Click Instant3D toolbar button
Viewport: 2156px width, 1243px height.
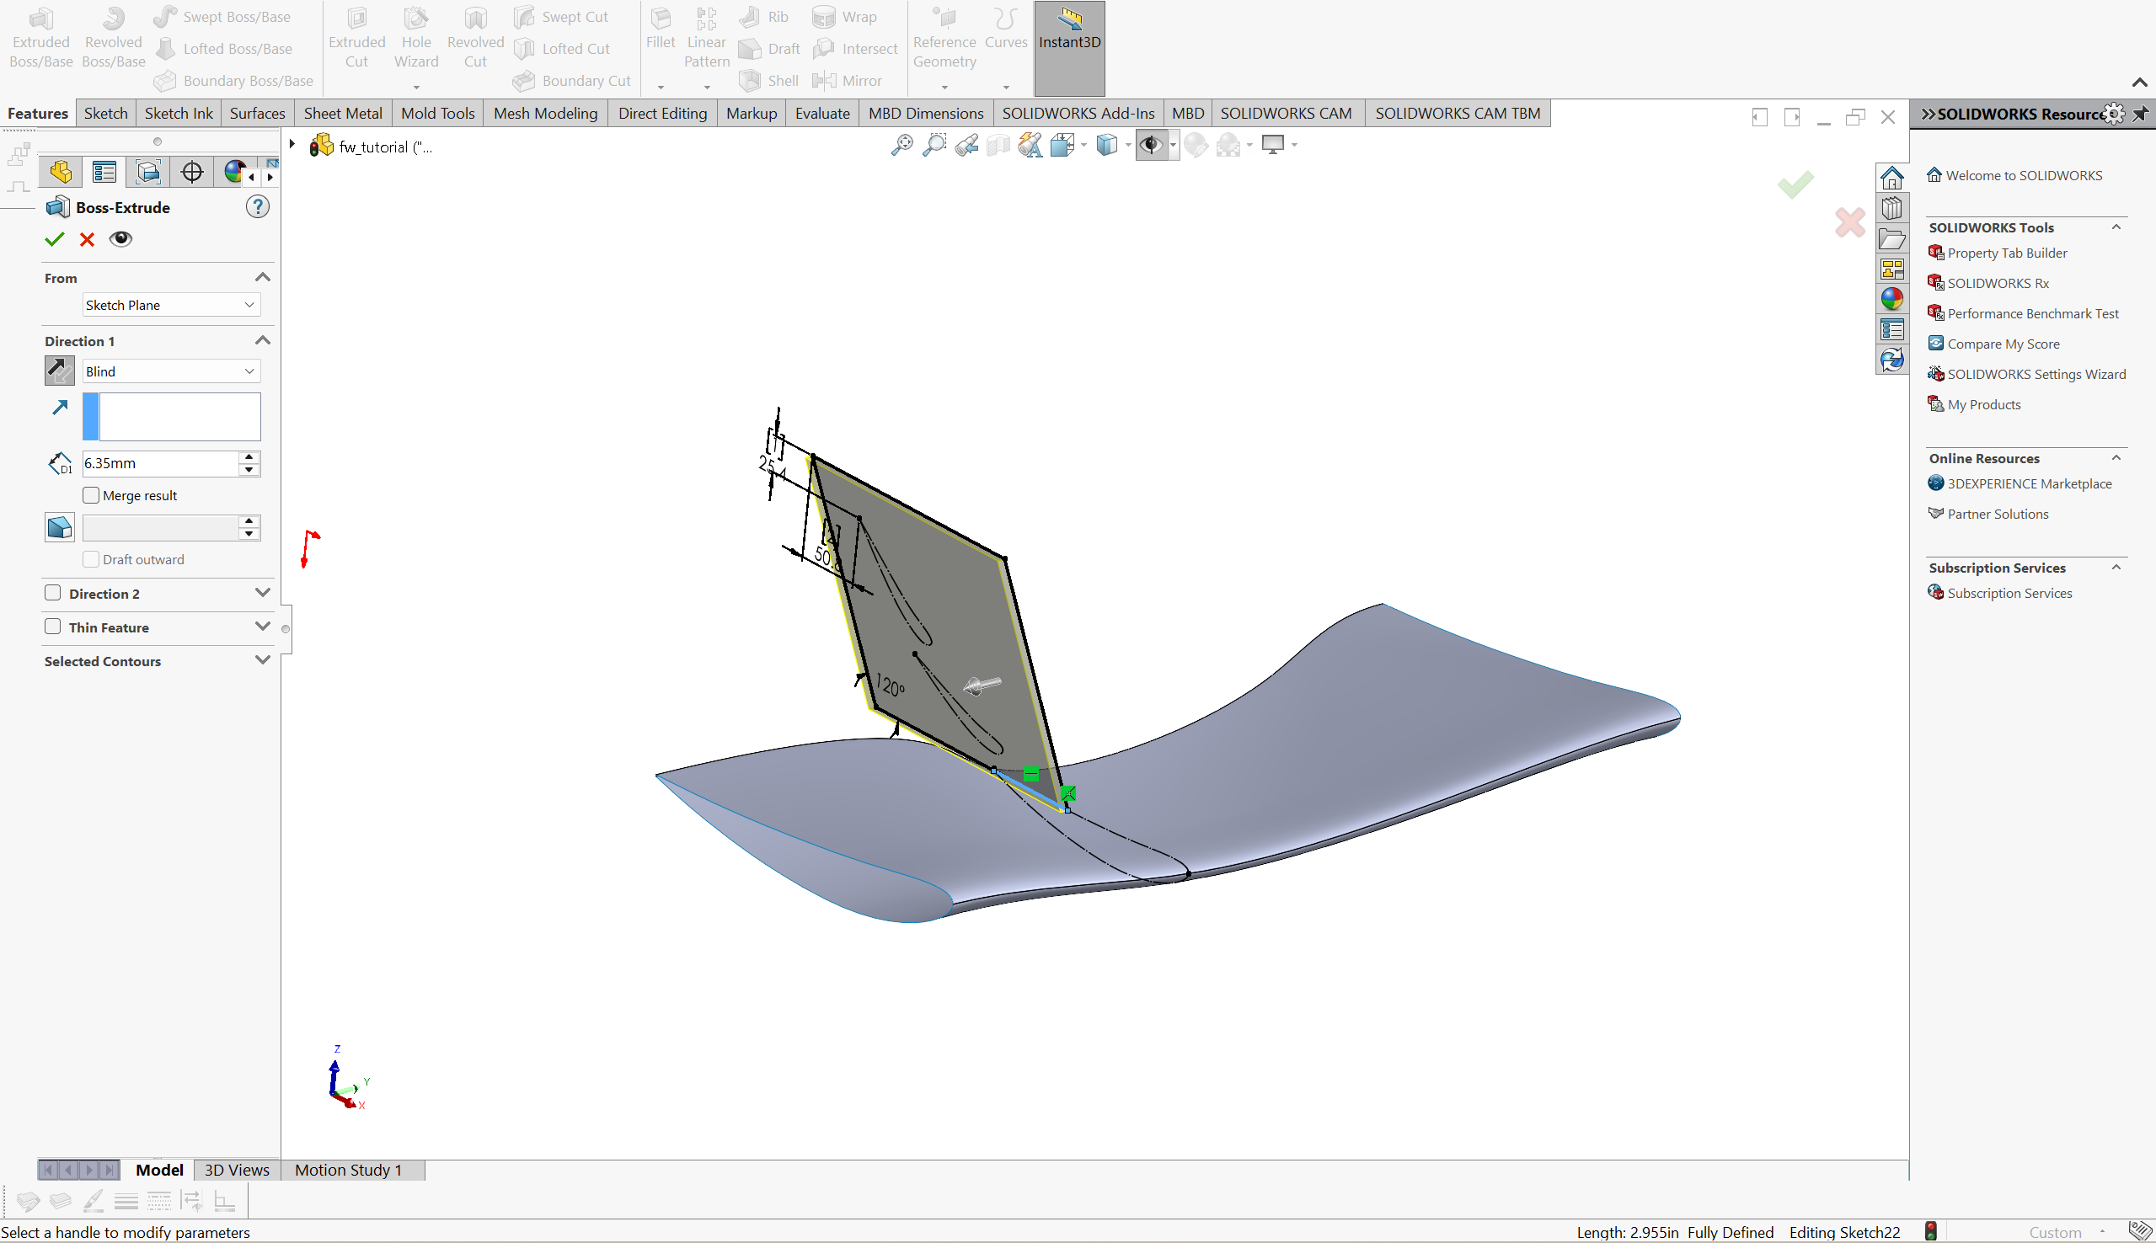[x=1069, y=43]
